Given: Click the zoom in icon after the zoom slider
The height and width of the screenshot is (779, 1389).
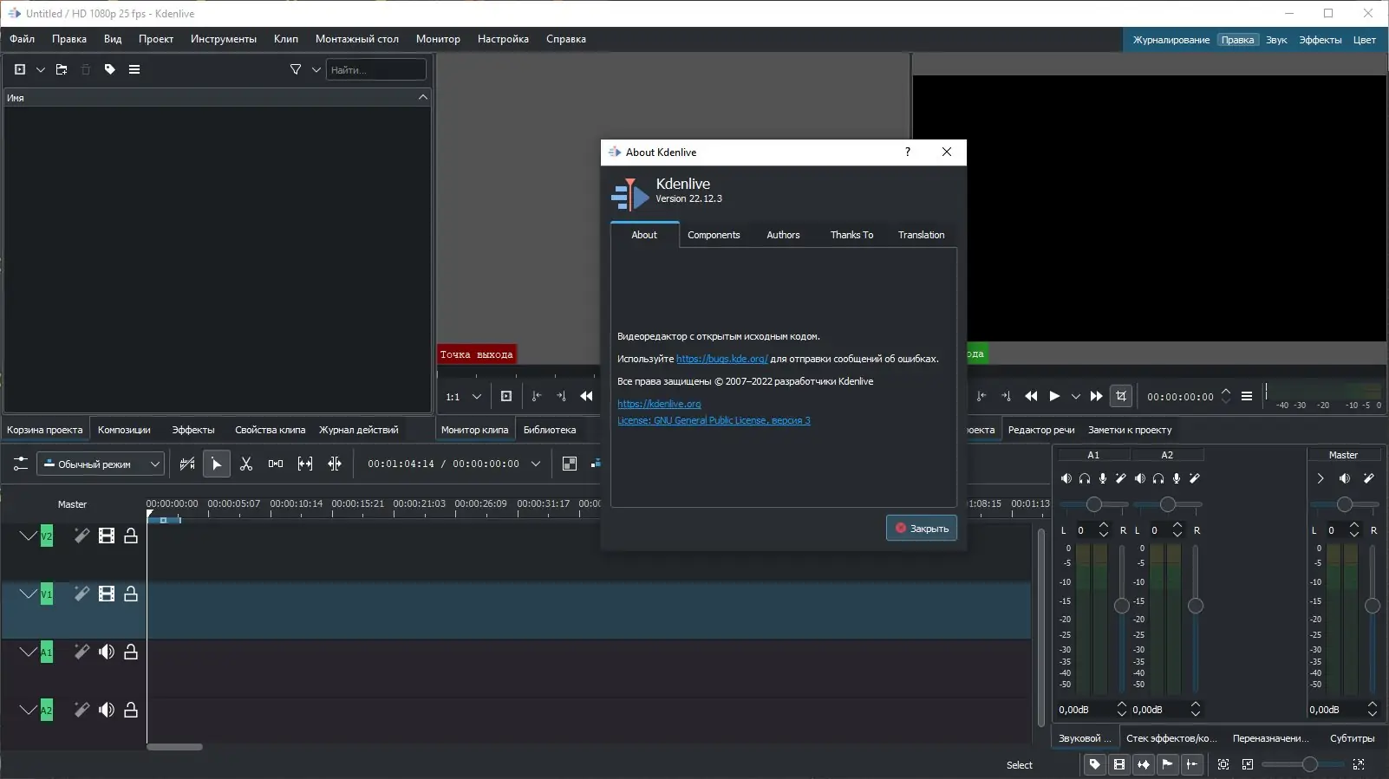Looking at the screenshot, I should point(1359,764).
